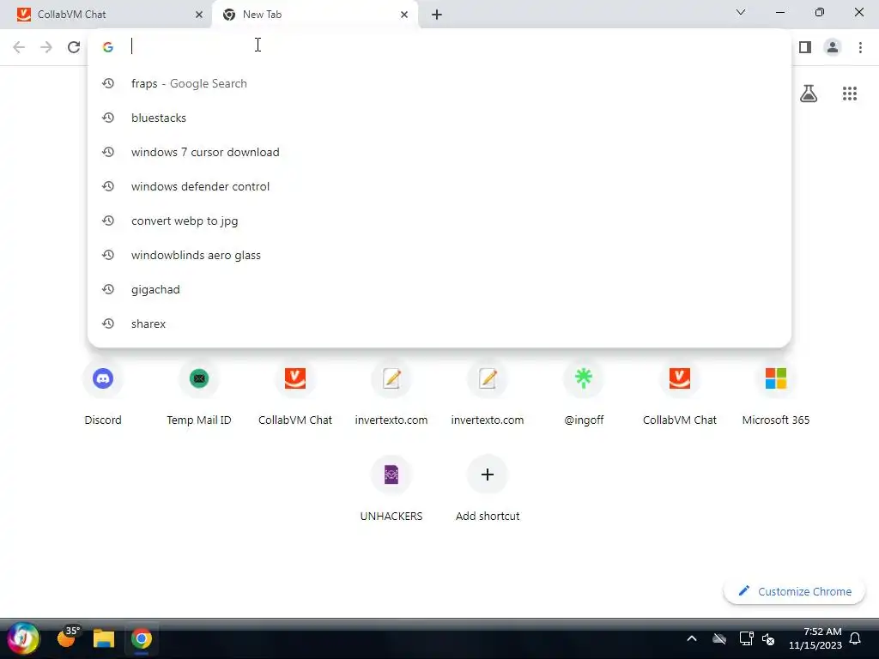Pick convert webp to jpg suggestion
This screenshot has height=659, width=879.
pyautogui.click(x=439, y=221)
